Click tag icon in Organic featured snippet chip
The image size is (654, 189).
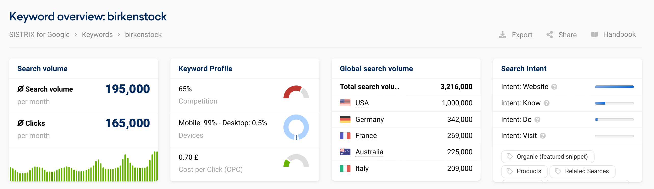509,156
